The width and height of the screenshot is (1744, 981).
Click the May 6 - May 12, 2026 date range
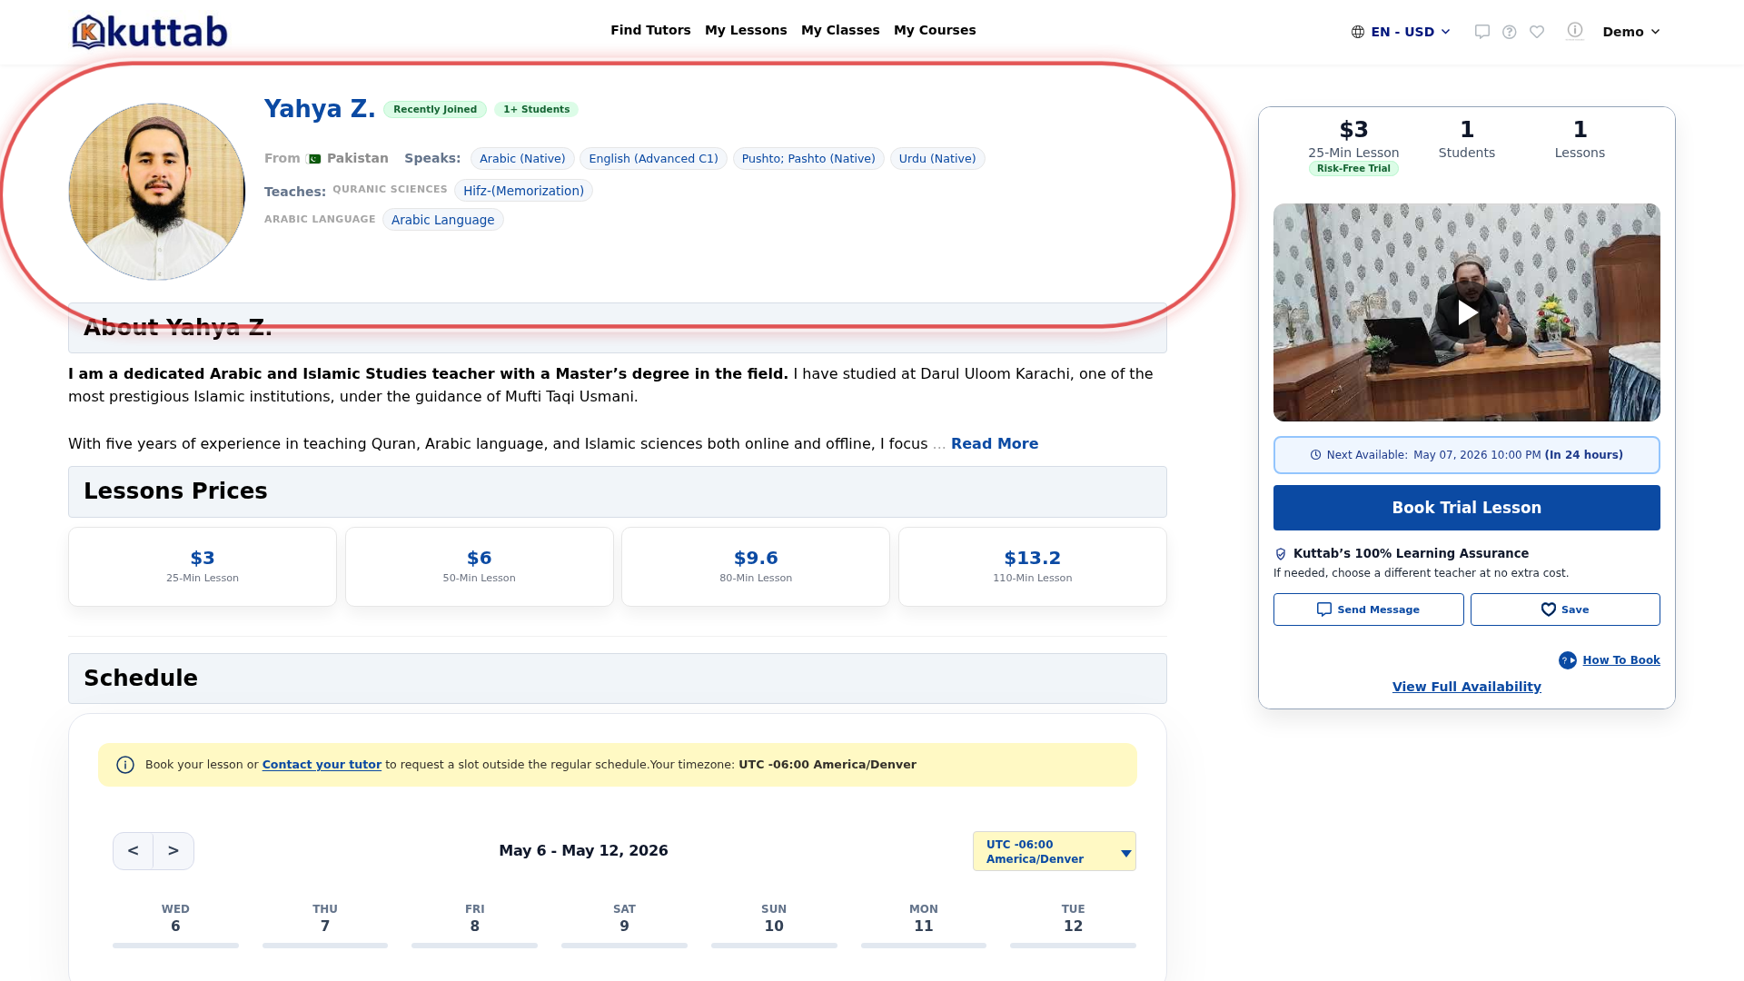[583, 851]
